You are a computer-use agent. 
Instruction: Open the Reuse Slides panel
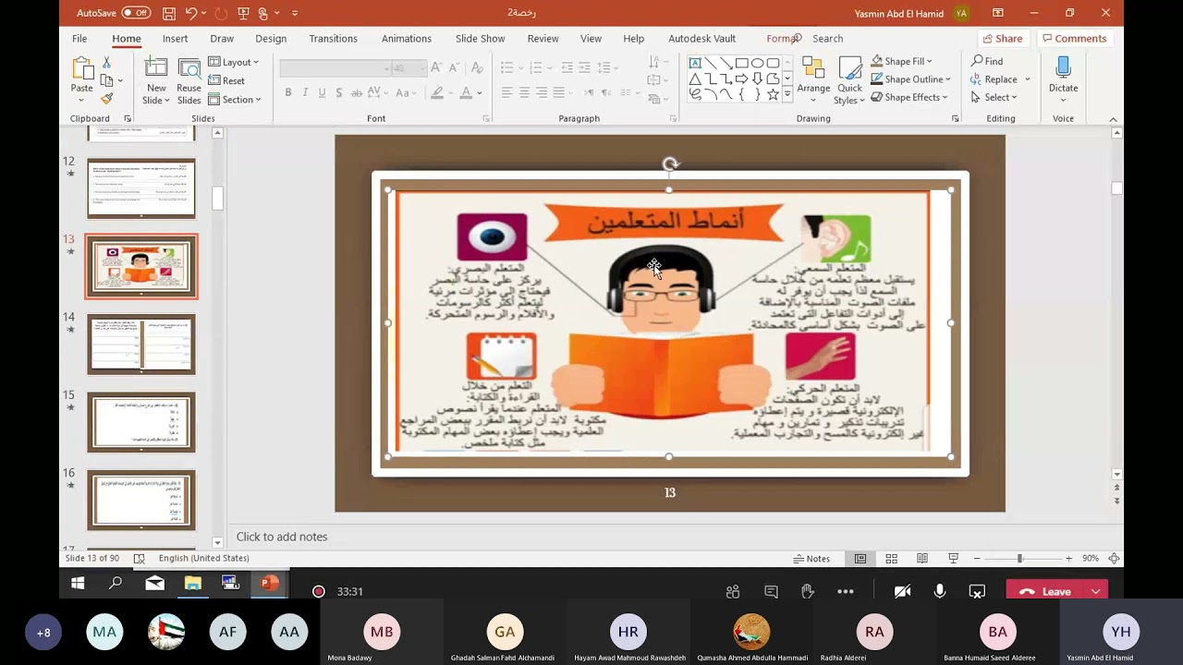(189, 82)
